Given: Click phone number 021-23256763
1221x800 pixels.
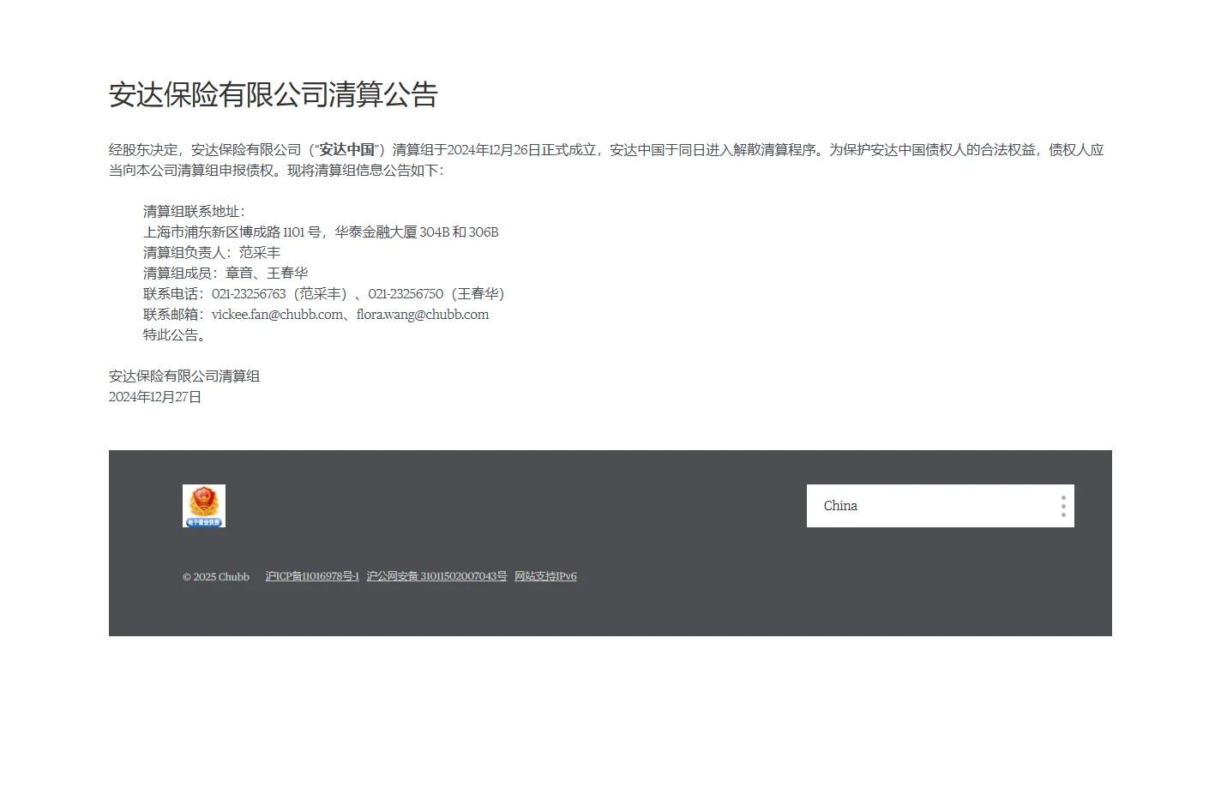Looking at the screenshot, I should [x=249, y=294].
